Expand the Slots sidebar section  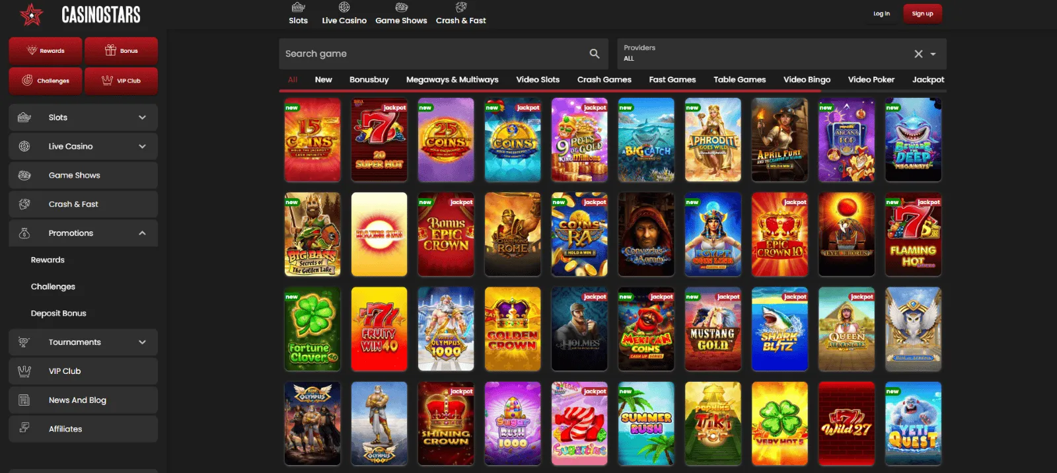point(142,118)
